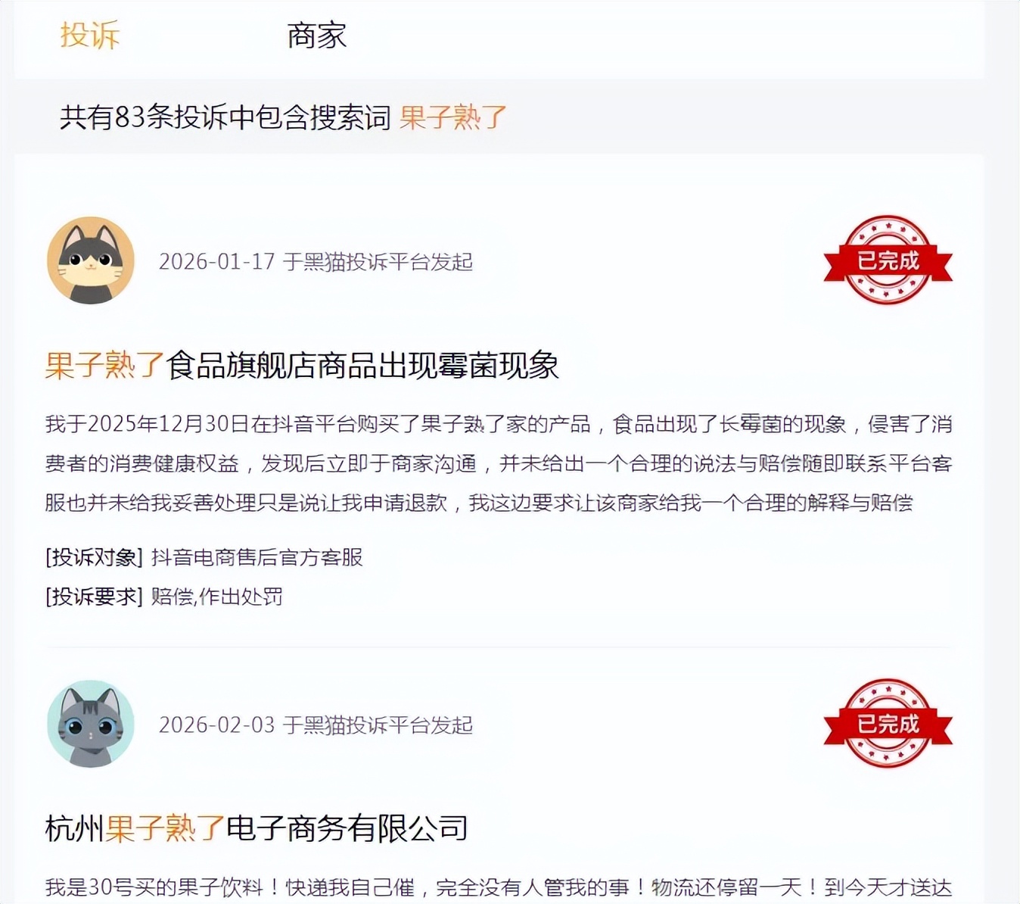Image resolution: width=1020 pixels, height=904 pixels.
Task: Open the orange cat user avatar
Action: (x=91, y=260)
